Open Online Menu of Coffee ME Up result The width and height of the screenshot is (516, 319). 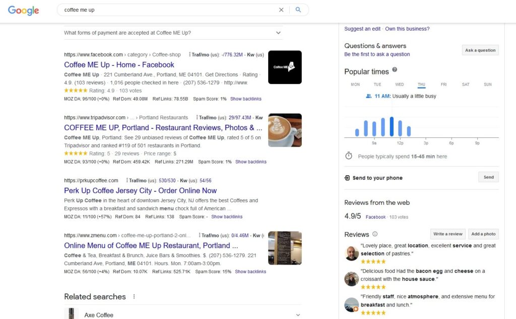coord(151,246)
